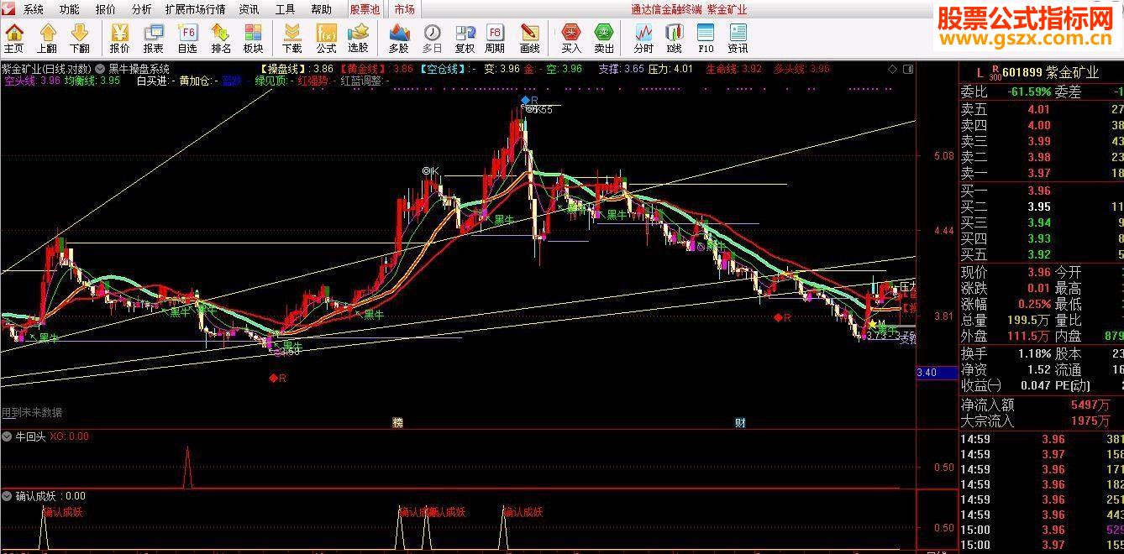Open the 报价 quotes toolbar icon
Image resolution: width=1124 pixels, height=554 pixels.
120,39
